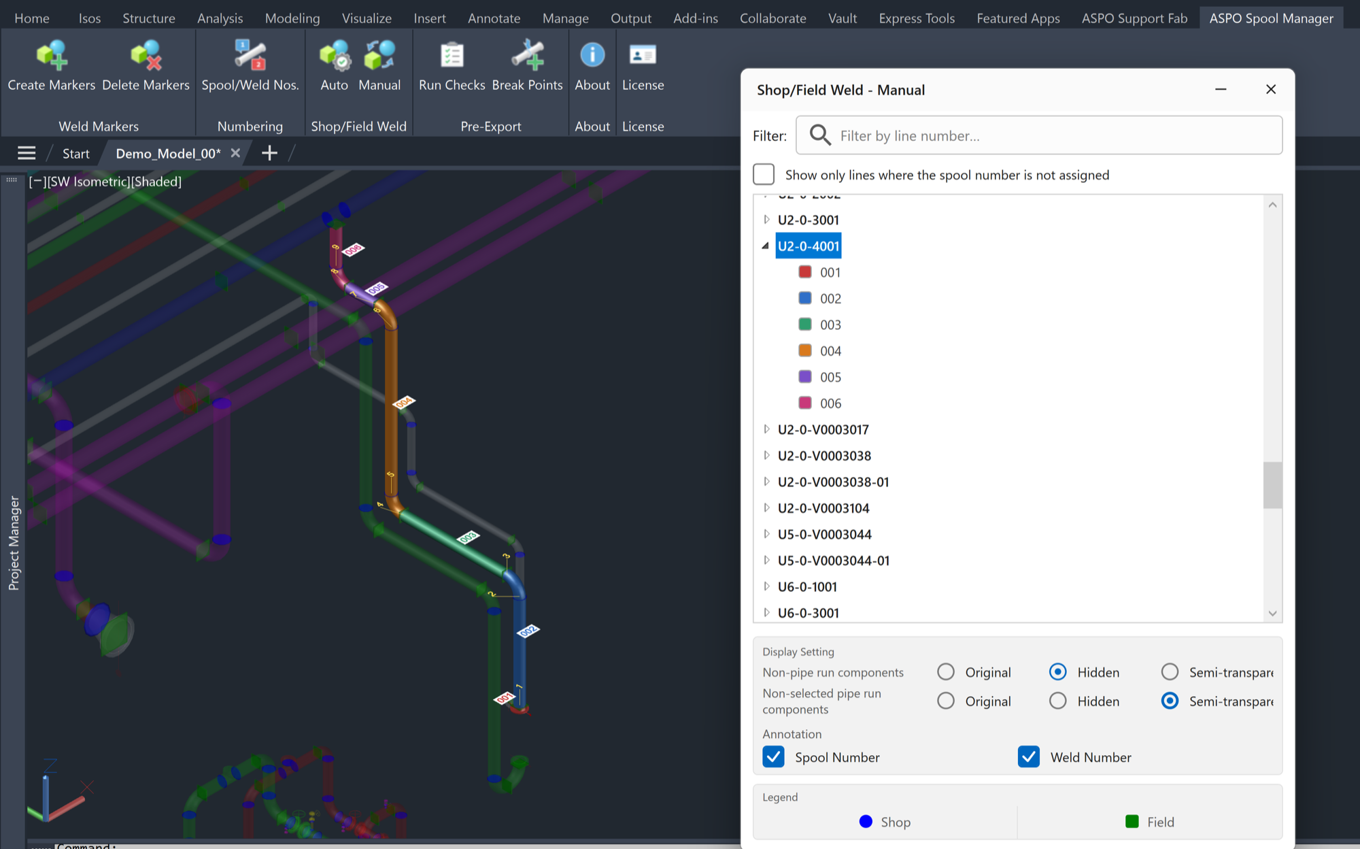Click the 005 spool label in model
Viewport: 1360px width, 849px height.
(376, 288)
